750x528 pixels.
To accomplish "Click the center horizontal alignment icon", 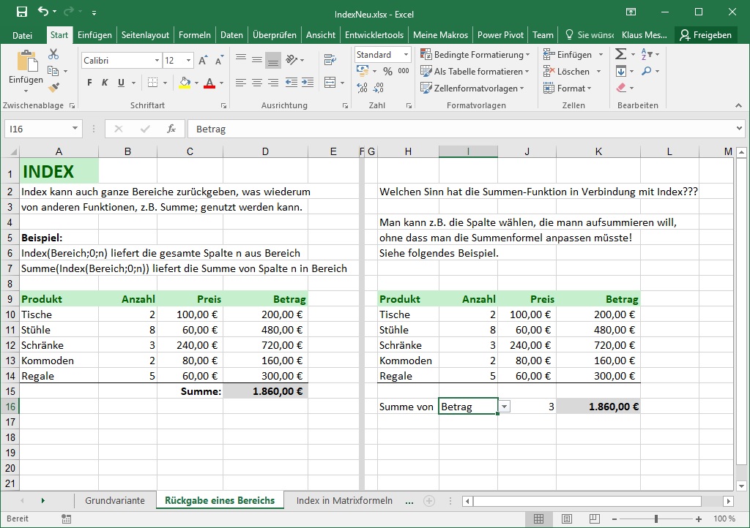I will 256,83.
